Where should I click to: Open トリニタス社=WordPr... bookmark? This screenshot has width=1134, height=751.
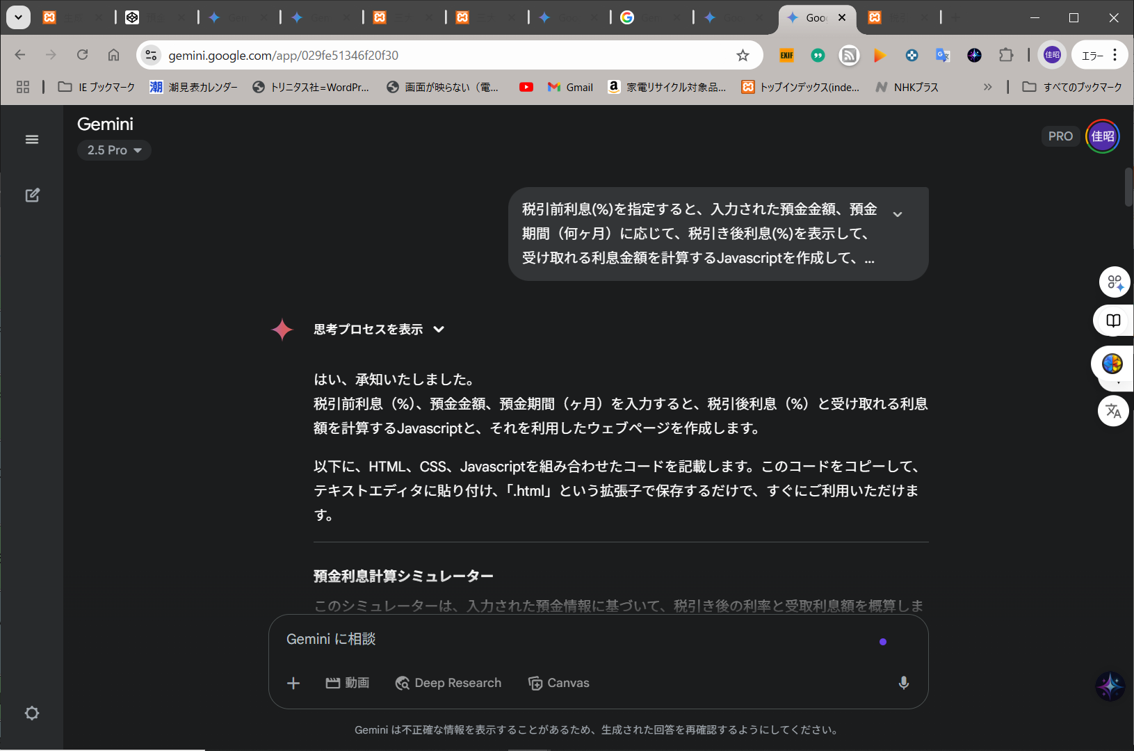[311, 87]
